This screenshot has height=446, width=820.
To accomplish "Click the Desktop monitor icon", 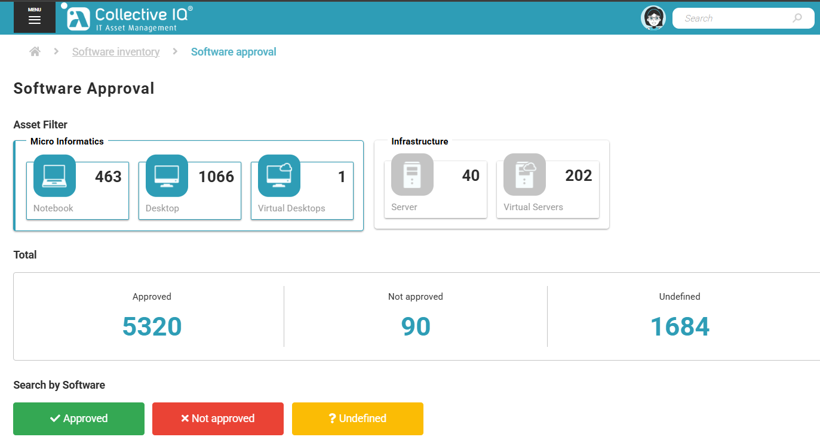I will click(x=167, y=176).
